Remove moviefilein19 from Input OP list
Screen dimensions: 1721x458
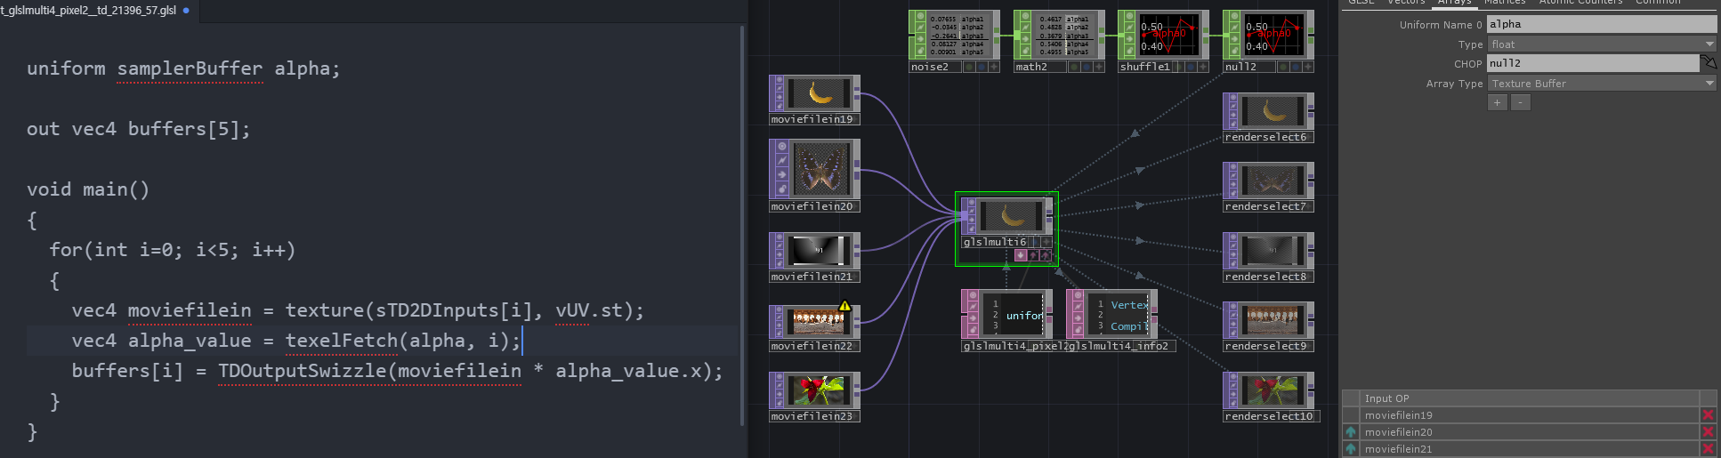[x=1708, y=415]
